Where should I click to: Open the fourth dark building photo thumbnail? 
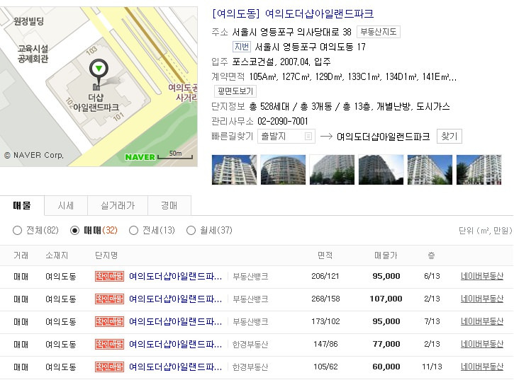point(381,170)
